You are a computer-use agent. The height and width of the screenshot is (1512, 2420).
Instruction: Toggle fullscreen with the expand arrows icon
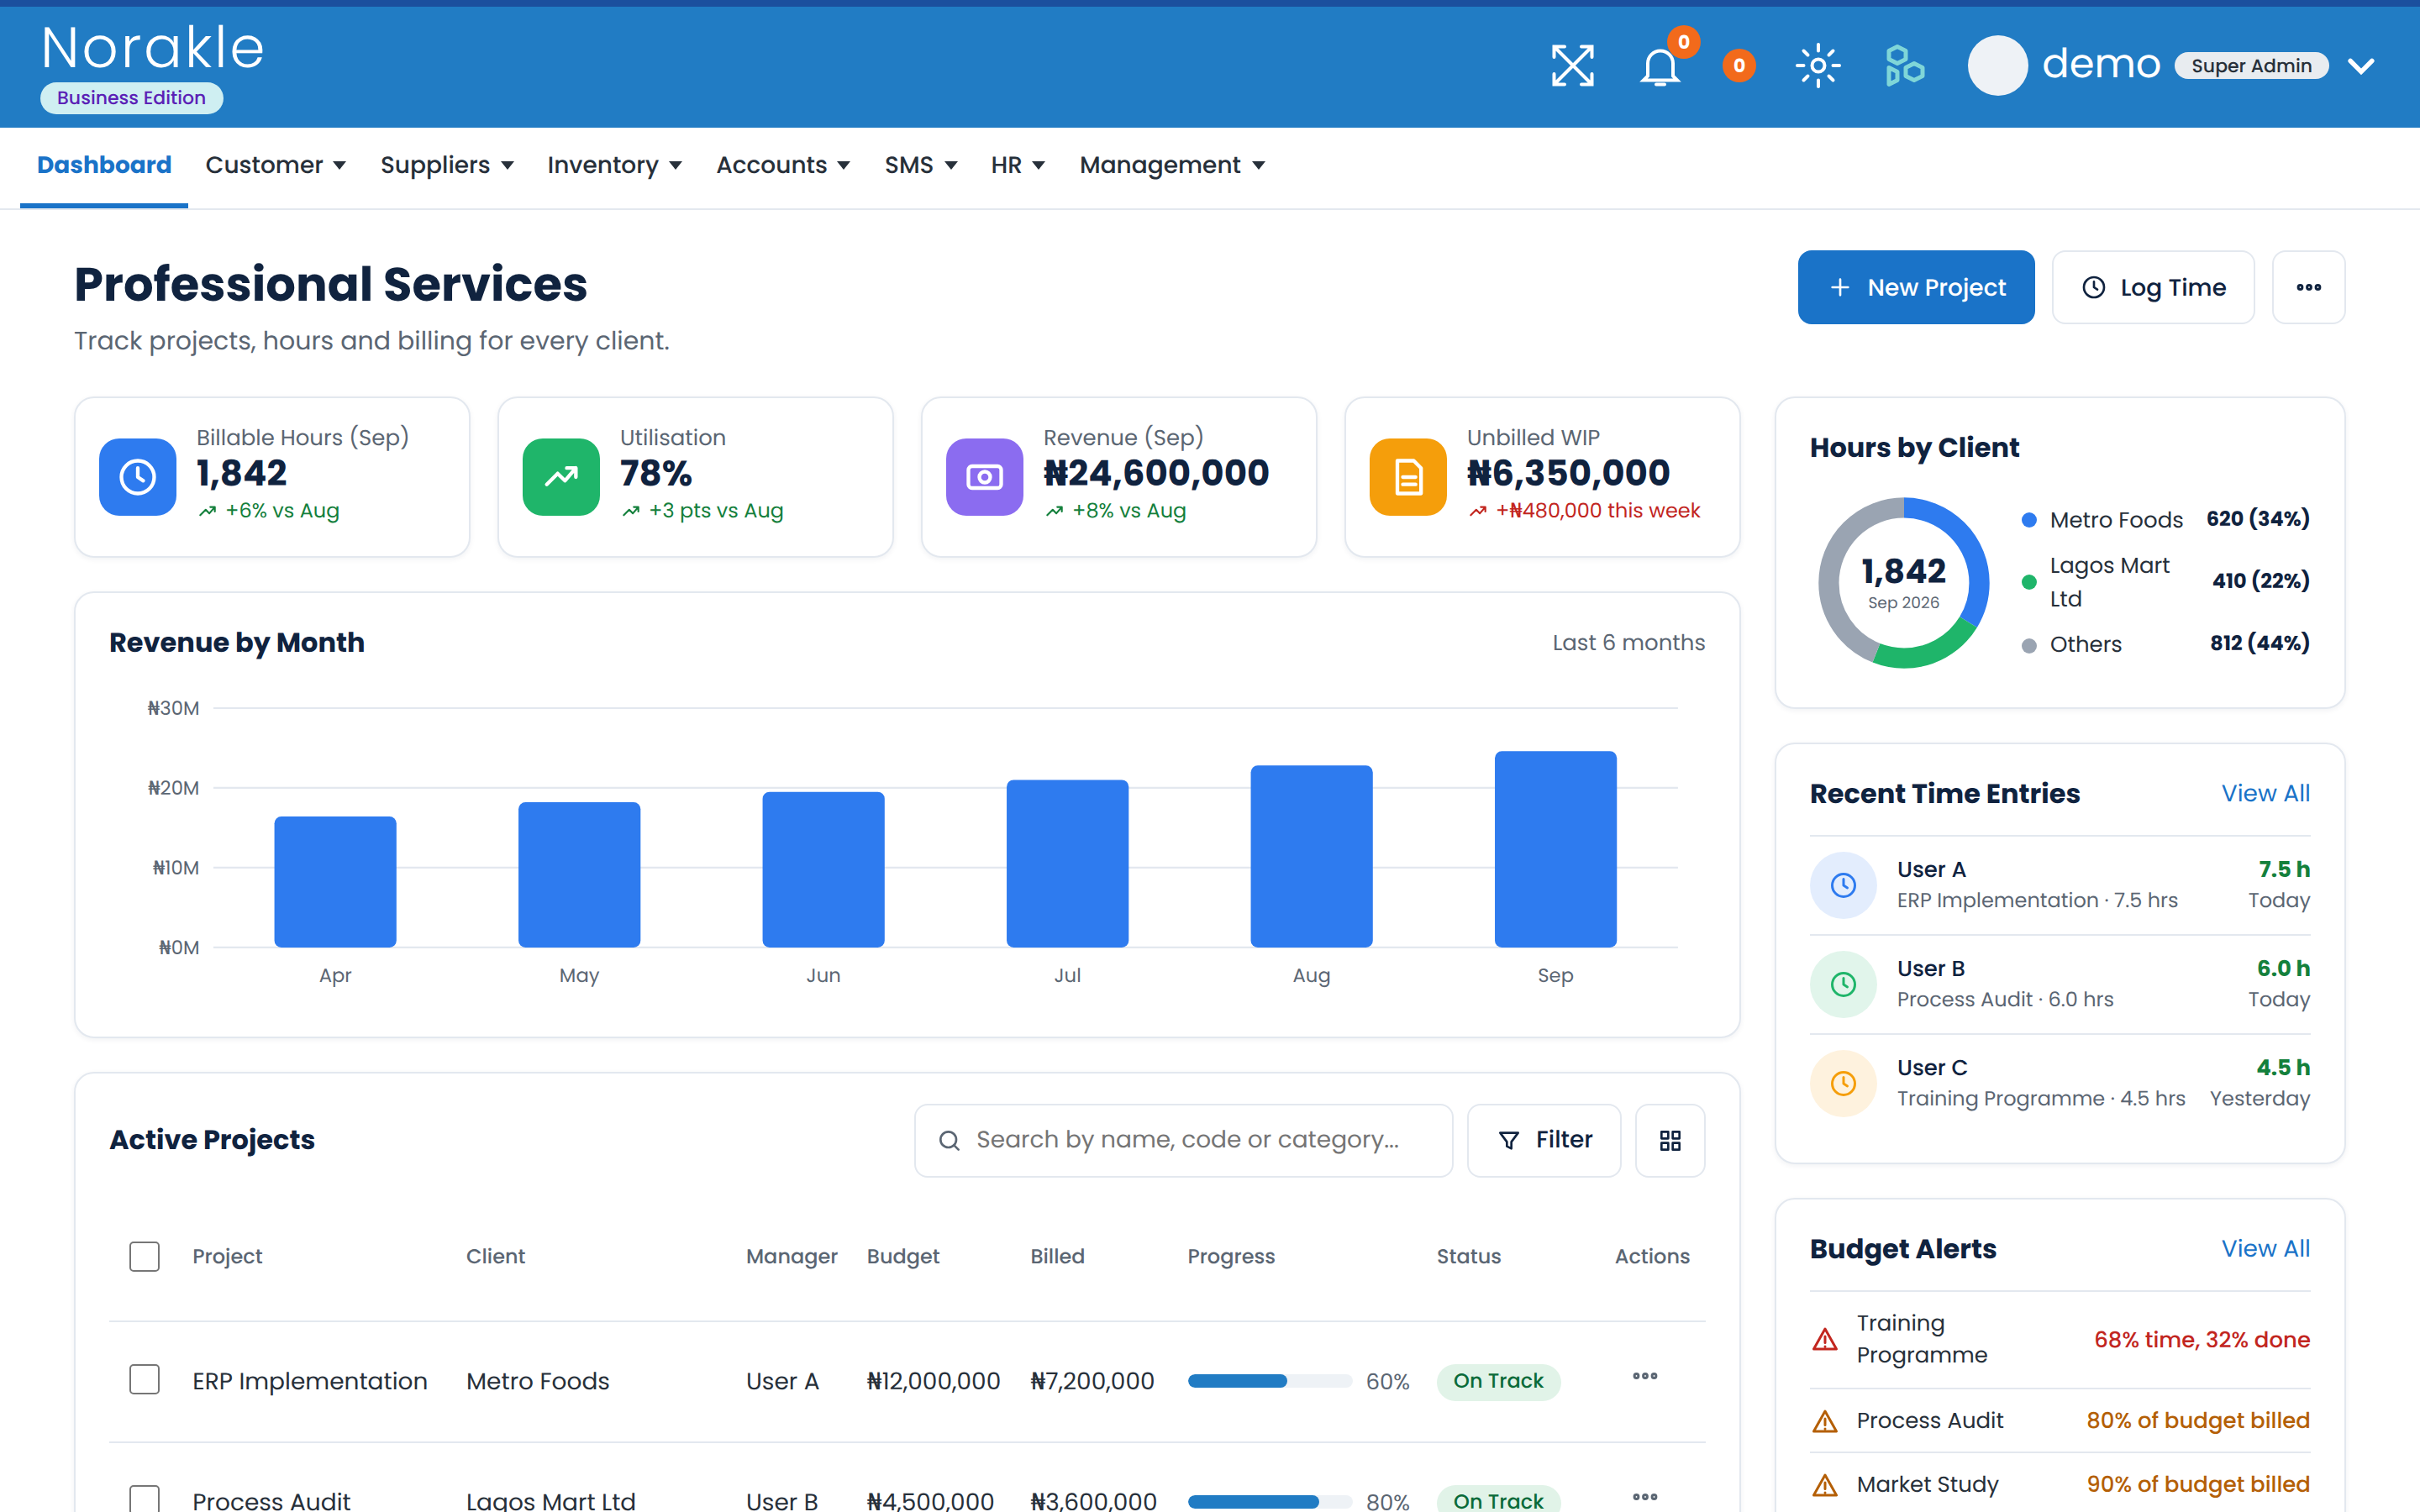(x=1572, y=66)
